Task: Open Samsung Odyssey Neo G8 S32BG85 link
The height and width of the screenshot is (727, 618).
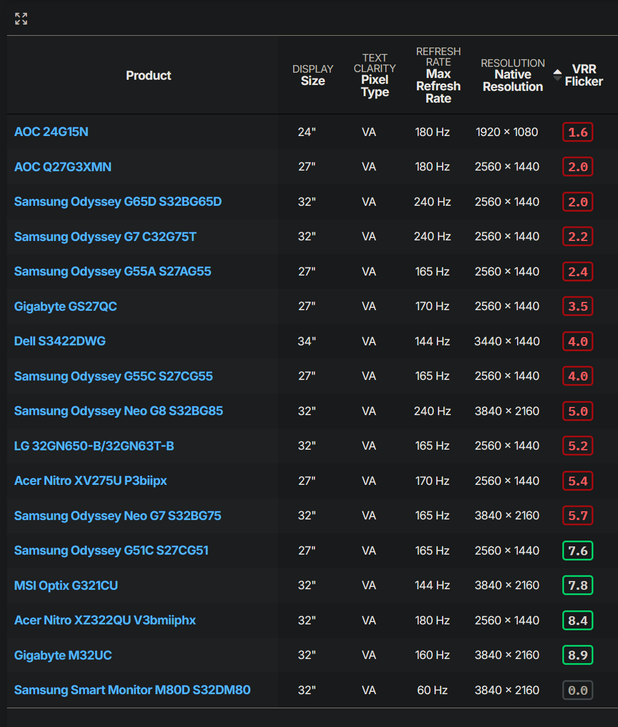Action: (118, 411)
